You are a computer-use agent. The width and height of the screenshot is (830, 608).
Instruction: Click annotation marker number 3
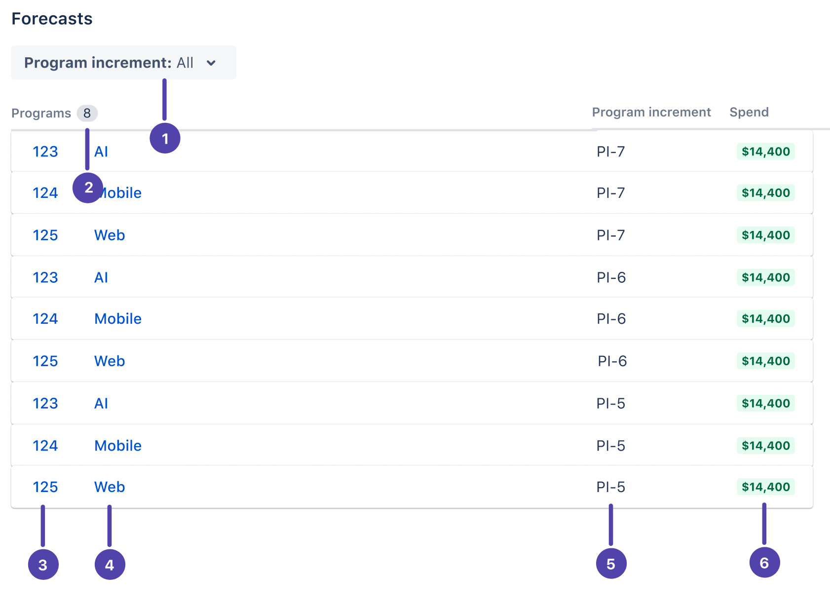pyautogui.click(x=43, y=565)
